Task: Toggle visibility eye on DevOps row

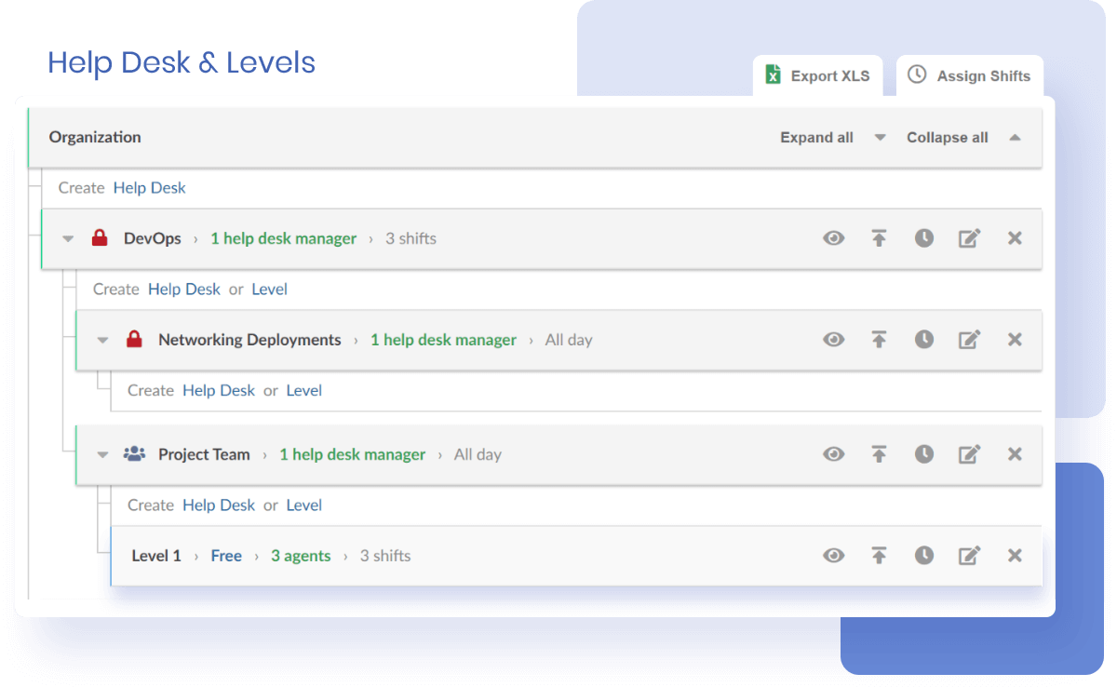Action: click(x=833, y=238)
